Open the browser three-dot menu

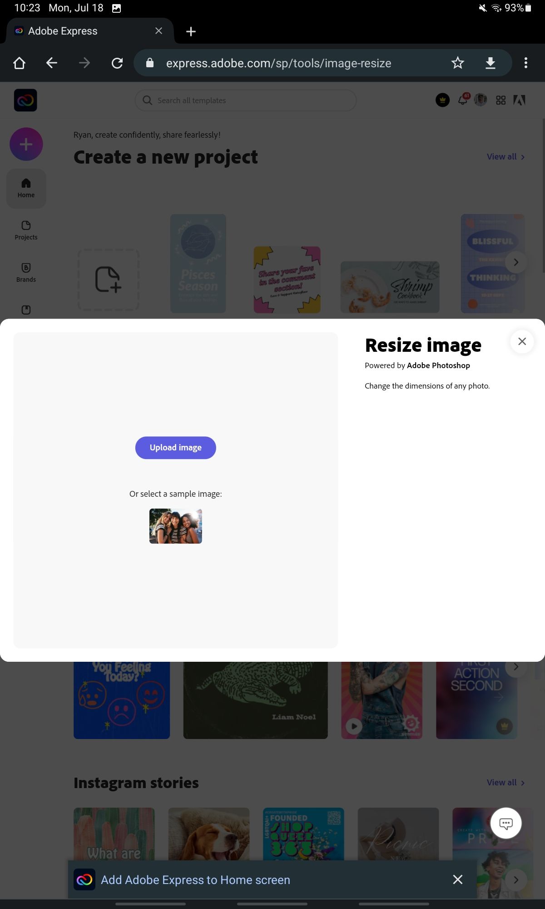(x=526, y=63)
